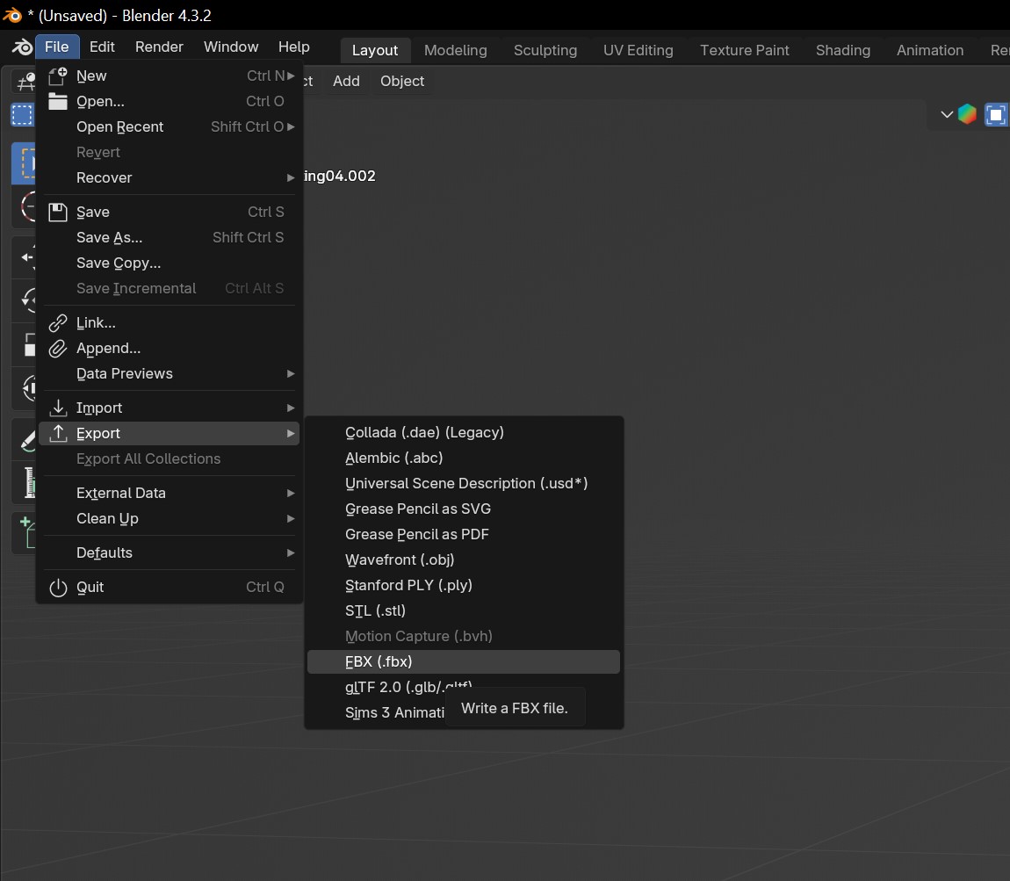Expand the Clean Up submenu
This screenshot has height=881, width=1010.
tap(169, 518)
